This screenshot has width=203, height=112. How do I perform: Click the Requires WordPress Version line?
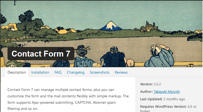pos(168,109)
